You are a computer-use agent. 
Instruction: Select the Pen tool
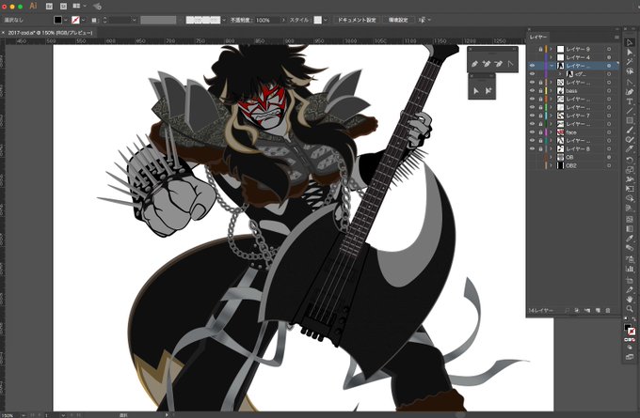click(x=630, y=82)
